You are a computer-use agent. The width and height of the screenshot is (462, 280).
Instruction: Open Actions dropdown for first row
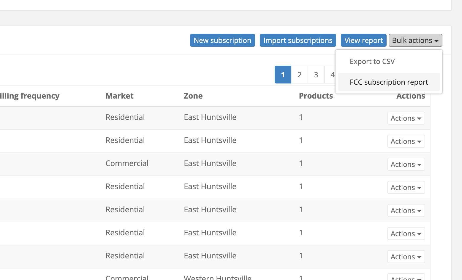(x=406, y=118)
